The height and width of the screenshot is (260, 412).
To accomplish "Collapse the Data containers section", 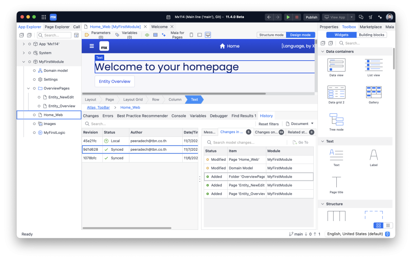I will click(322, 51).
